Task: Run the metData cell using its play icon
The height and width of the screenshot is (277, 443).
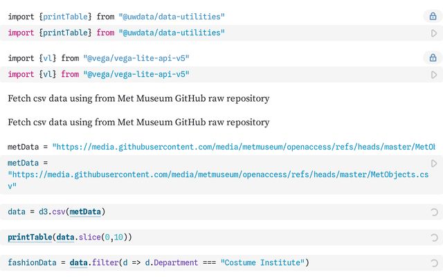Action: click(434, 163)
